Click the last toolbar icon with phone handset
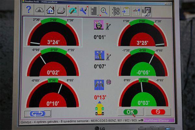The width and height of the screenshot is (195, 130). (x=147, y=10)
